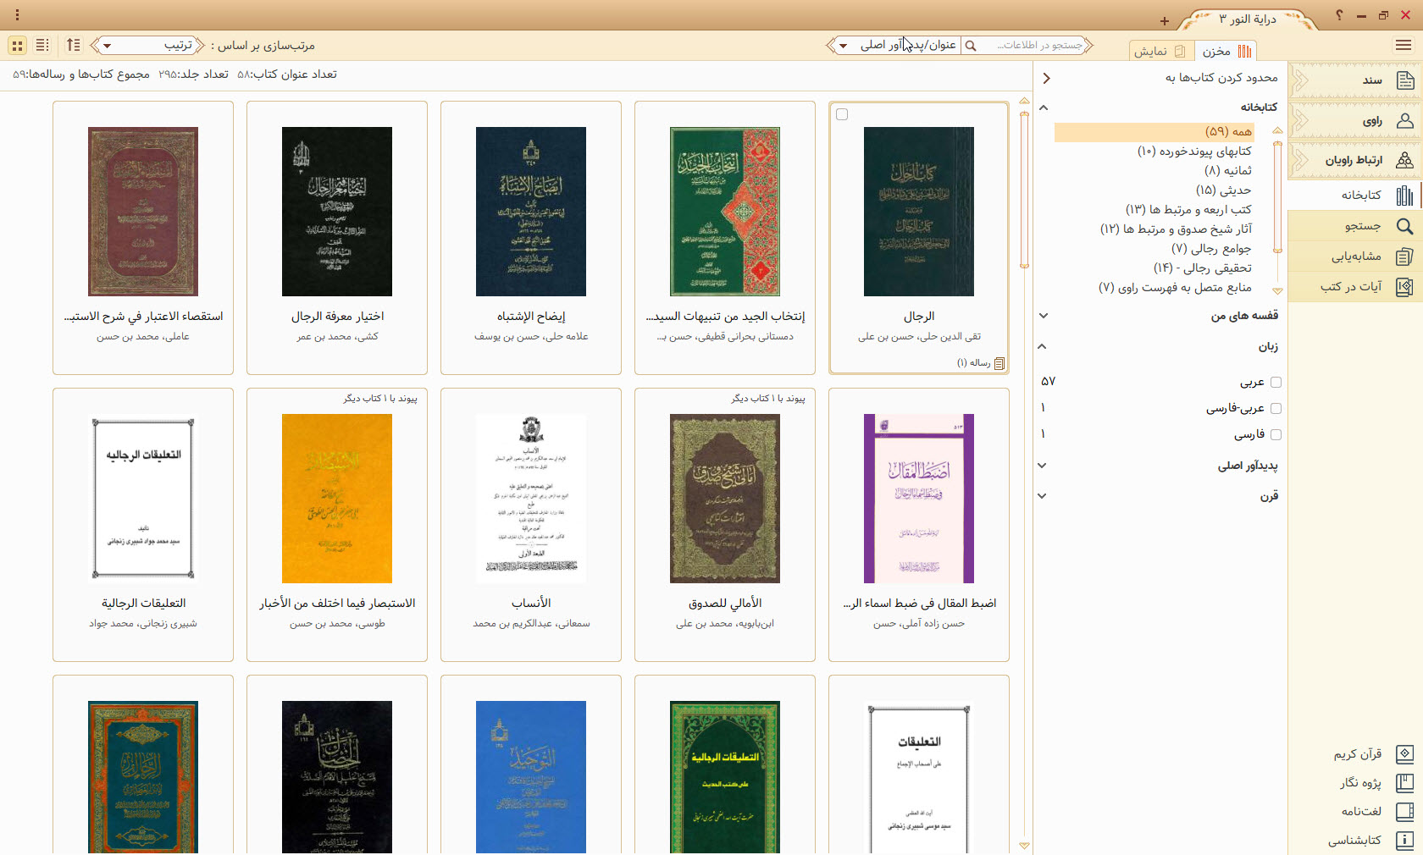This screenshot has height=855, width=1423.
Task: Open the ترتیب sort-order dropdown
Action: click(148, 46)
